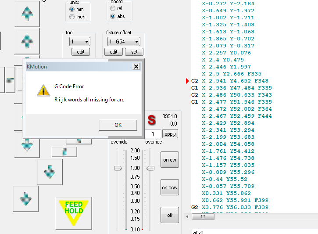Click the red current-line arrow marker beside G2
Screen dimensions: 318x234
click(187, 81)
